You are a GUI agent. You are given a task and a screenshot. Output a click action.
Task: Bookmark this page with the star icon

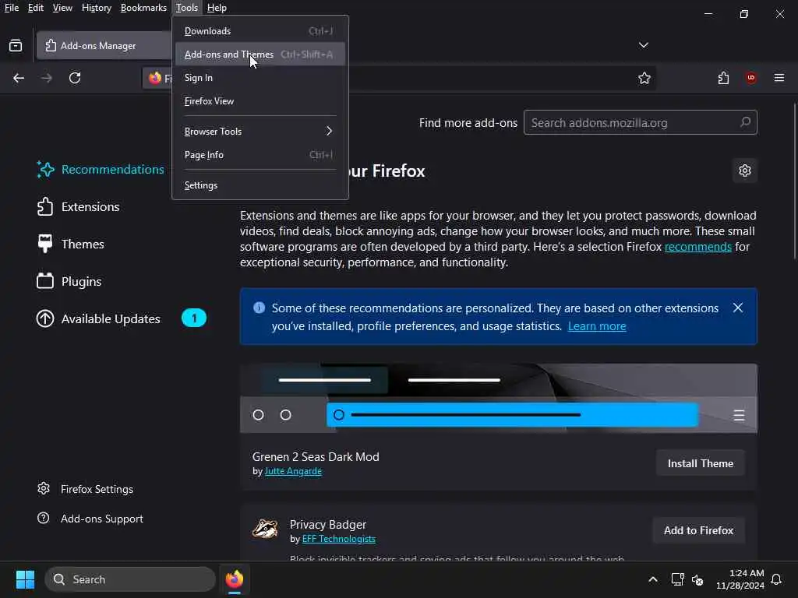click(644, 78)
